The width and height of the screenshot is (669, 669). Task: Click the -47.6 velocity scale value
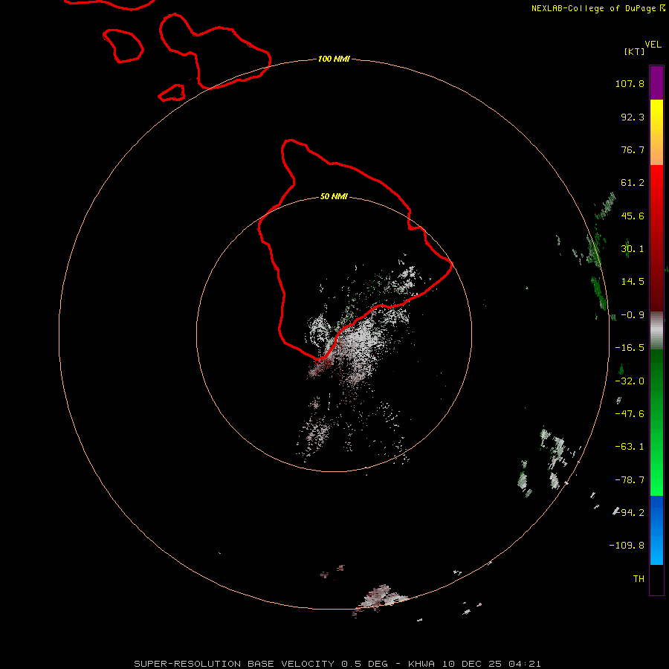point(630,414)
